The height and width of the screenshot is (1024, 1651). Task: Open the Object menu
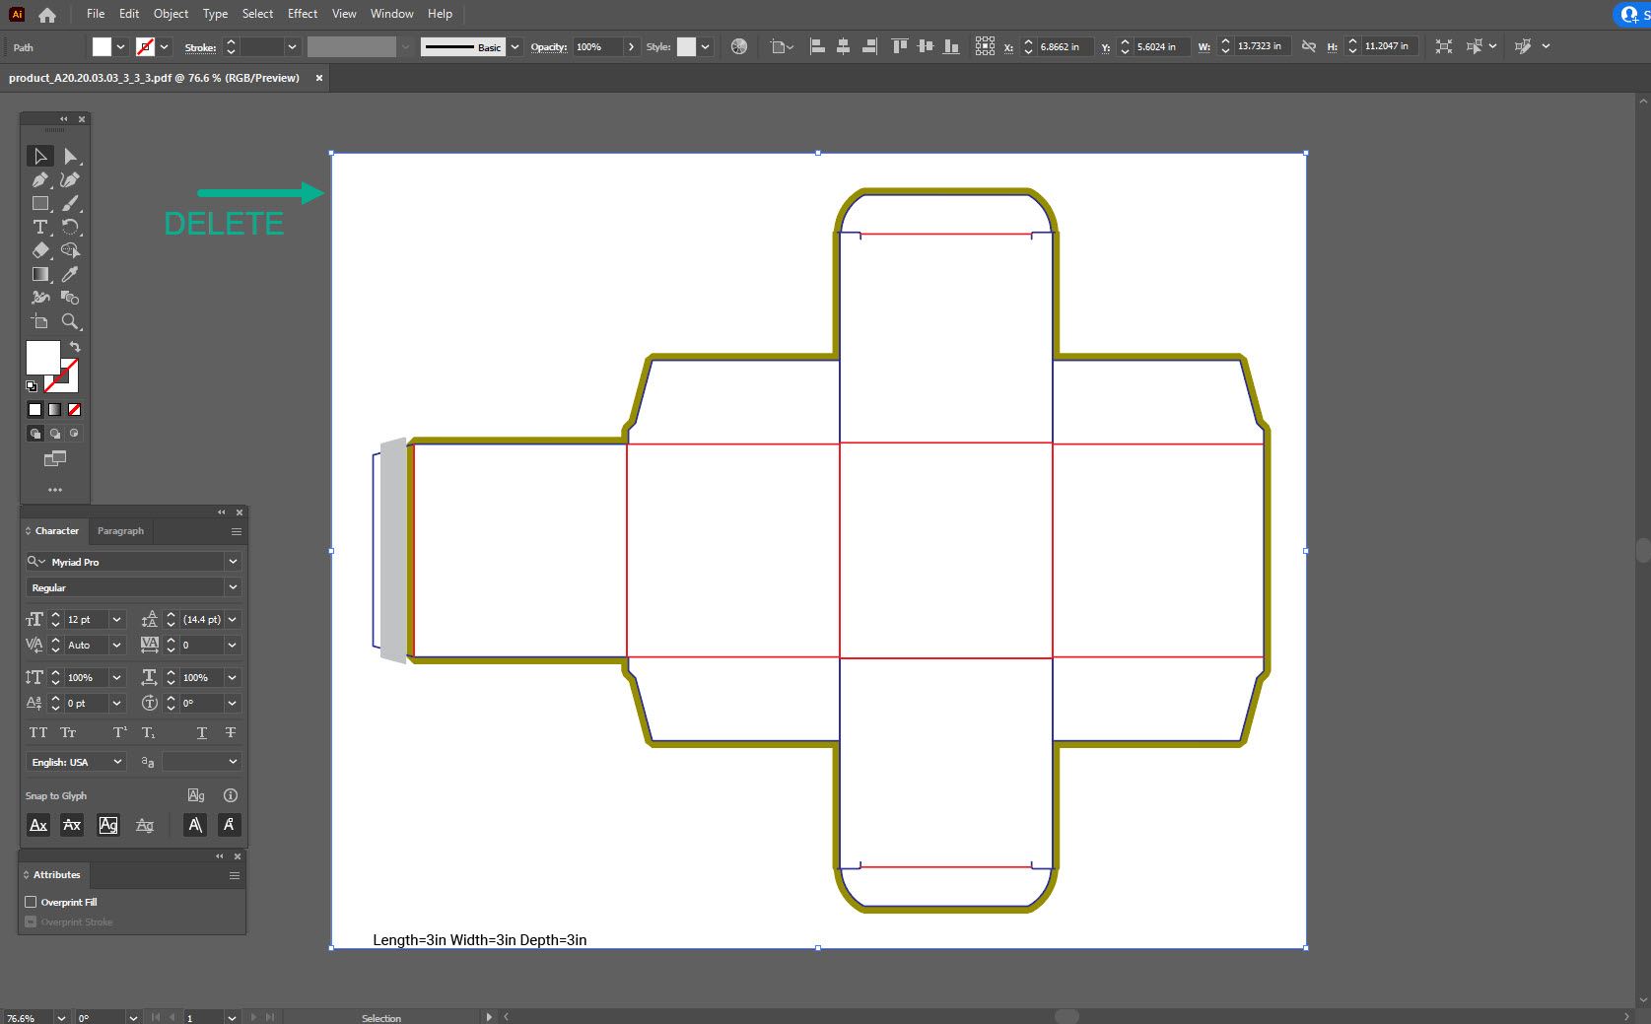point(171,14)
